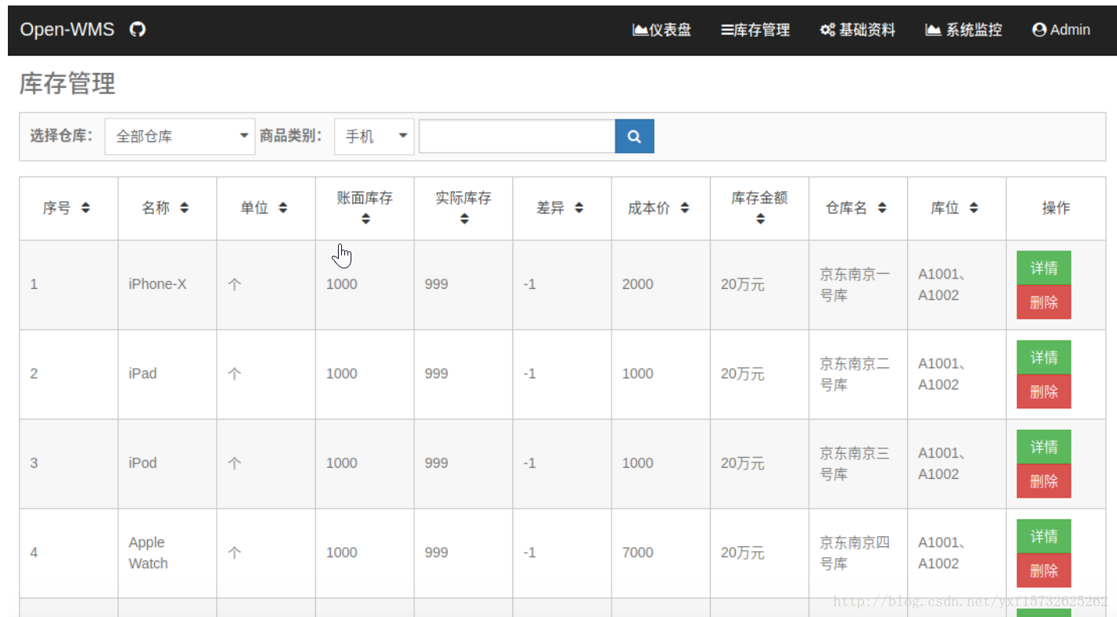This screenshot has width=1117, height=617.
Task: Sort table by 实际库存 column
Action: tap(464, 219)
